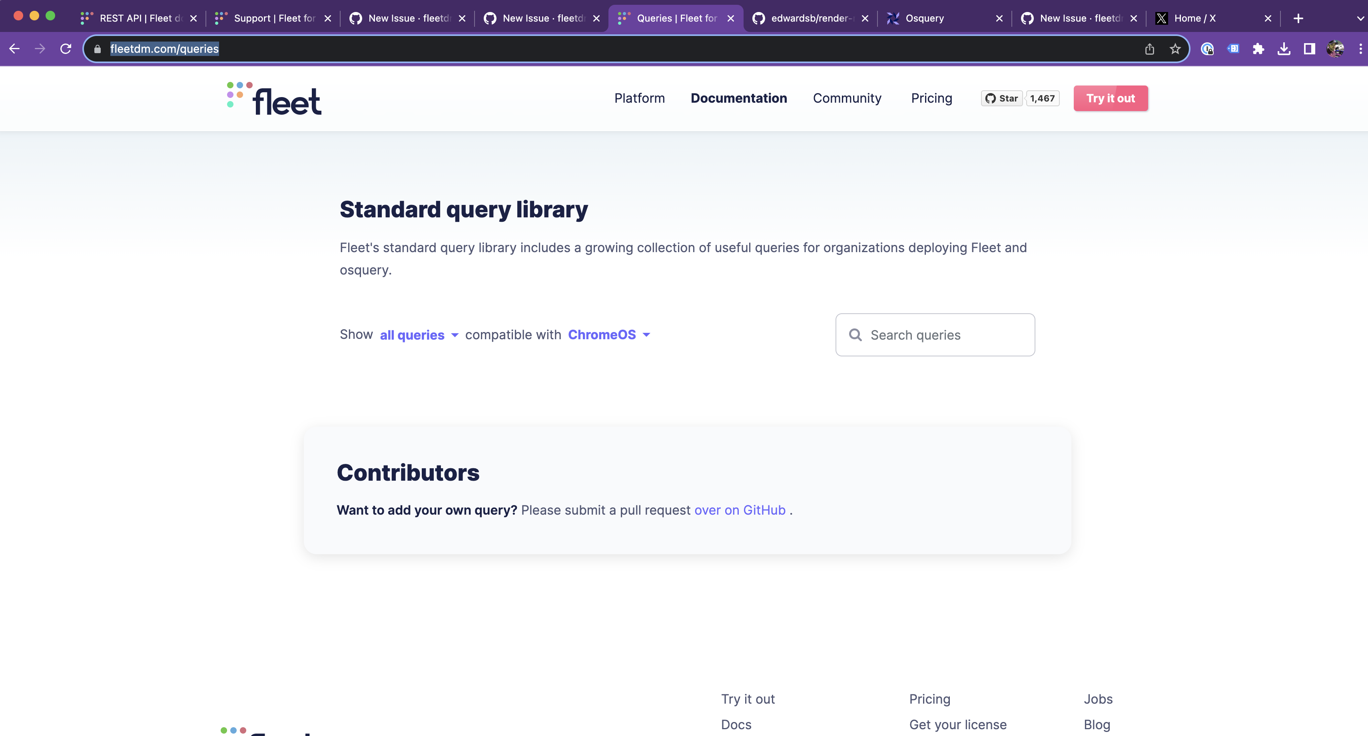
Task: Open the downloads icon in the toolbar
Action: [1284, 49]
